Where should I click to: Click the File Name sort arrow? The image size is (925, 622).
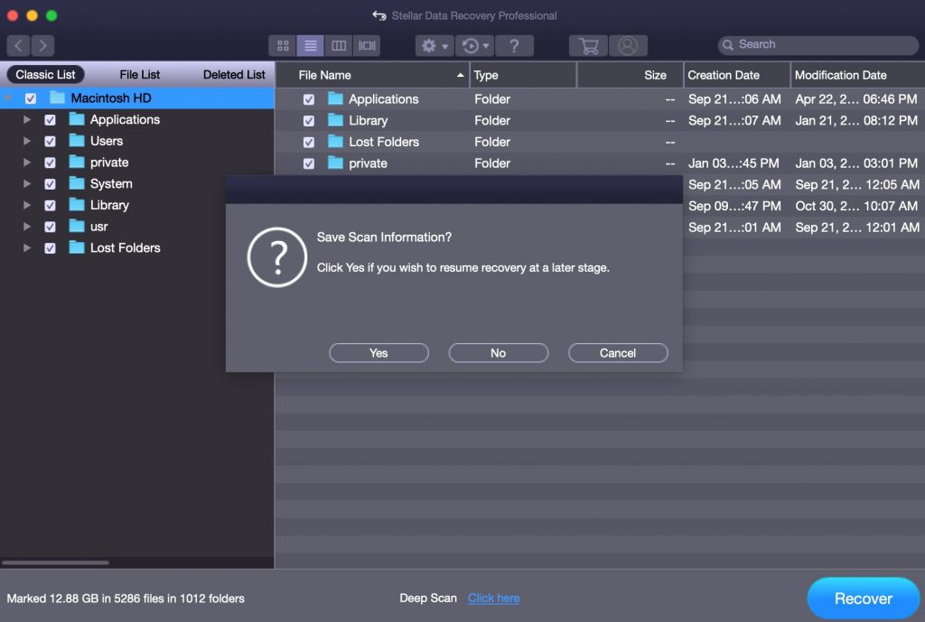pos(460,75)
